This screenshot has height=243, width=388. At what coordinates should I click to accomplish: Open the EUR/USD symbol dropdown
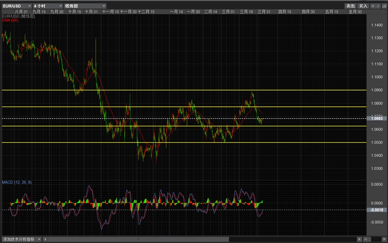coord(16,6)
